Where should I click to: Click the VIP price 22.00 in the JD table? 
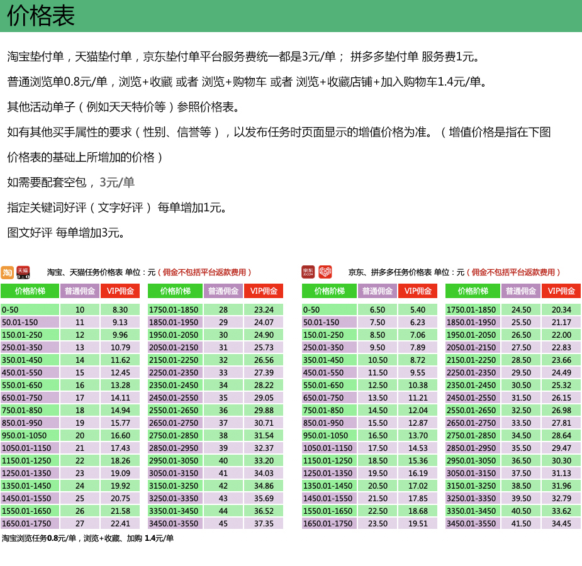(561, 335)
